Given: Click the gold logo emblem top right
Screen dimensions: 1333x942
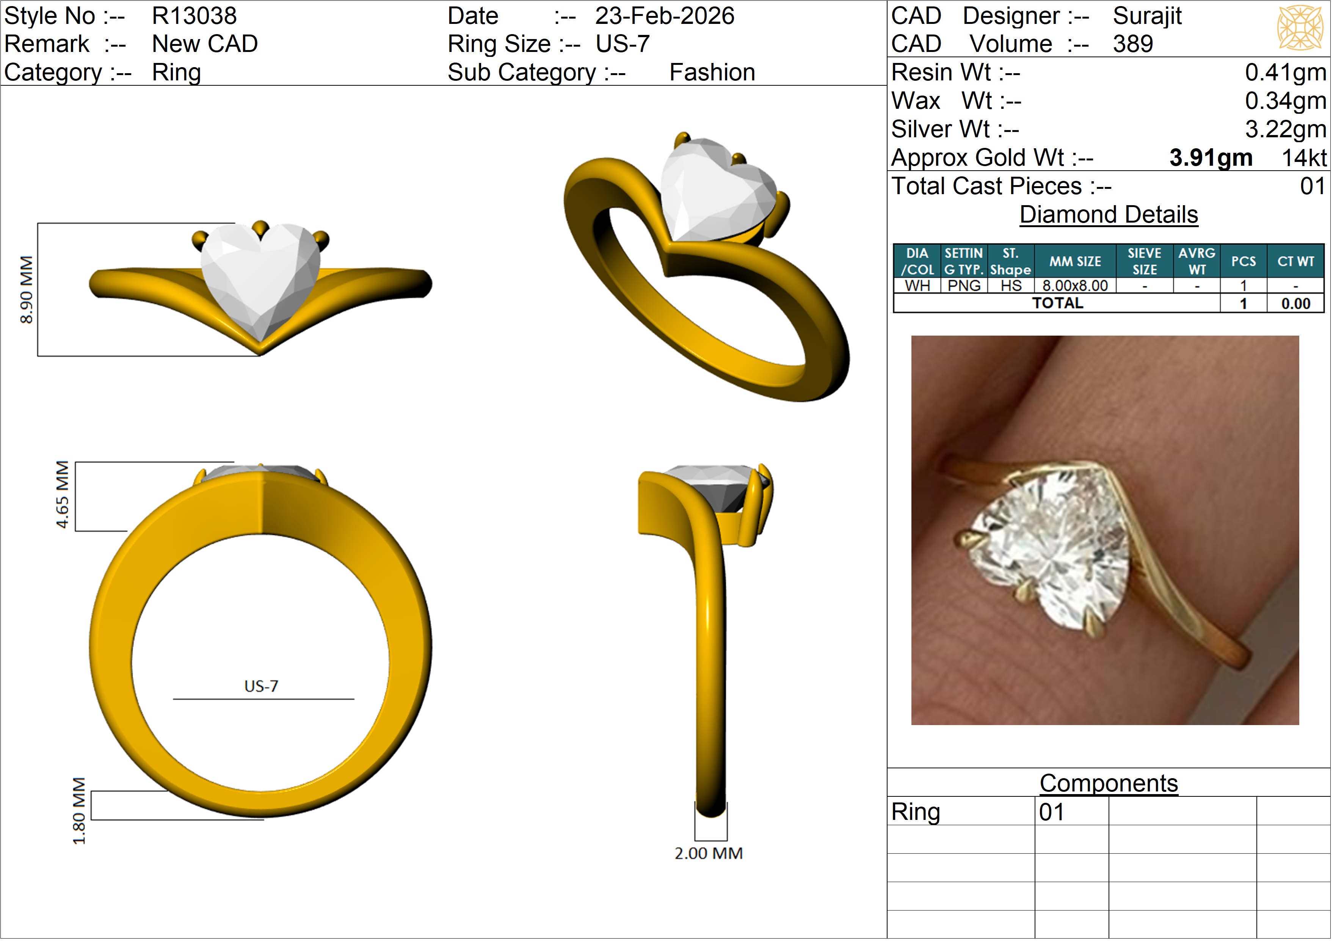Looking at the screenshot, I should [x=1300, y=27].
